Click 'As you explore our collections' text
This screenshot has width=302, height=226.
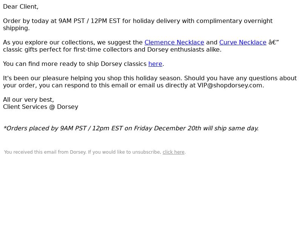tap(49, 42)
